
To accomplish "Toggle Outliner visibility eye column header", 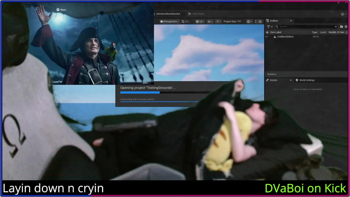I will (x=267, y=32).
